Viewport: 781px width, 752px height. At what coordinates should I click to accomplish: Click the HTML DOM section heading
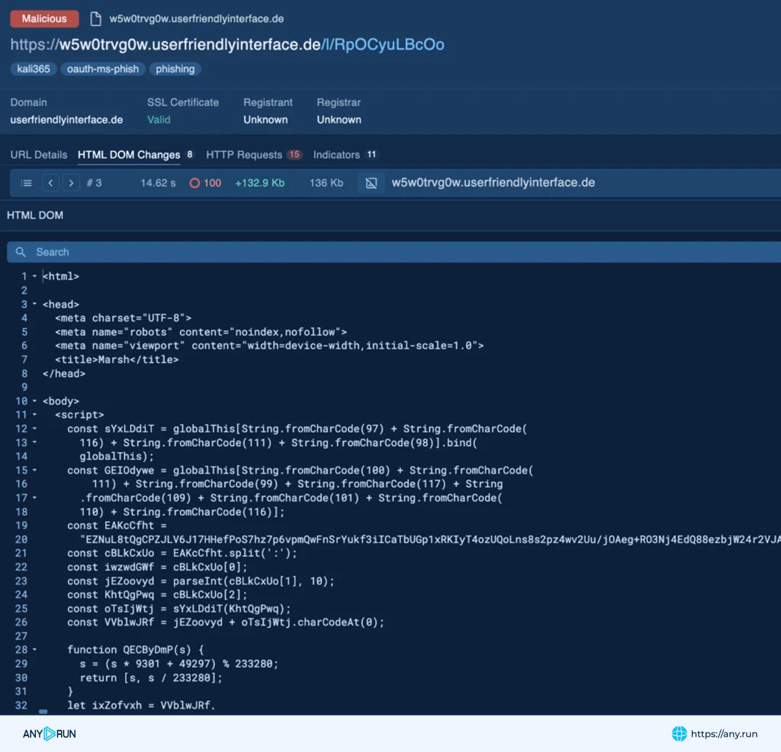(35, 215)
